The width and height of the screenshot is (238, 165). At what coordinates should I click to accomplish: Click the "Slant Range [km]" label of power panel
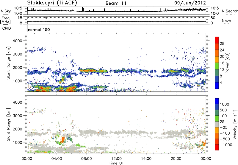(8, 63)
